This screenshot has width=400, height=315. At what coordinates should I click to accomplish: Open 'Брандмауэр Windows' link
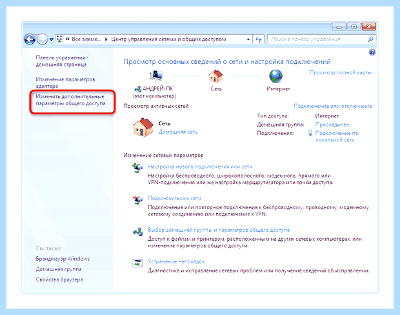[63, 259]
